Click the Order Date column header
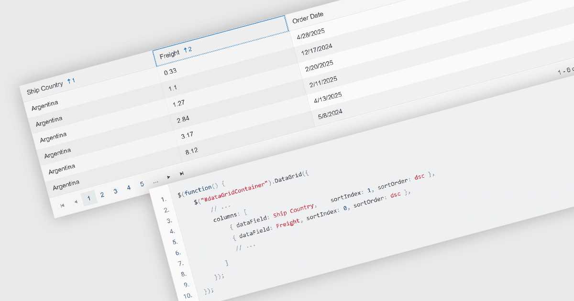The image size is (574, 301). (308, 18)
